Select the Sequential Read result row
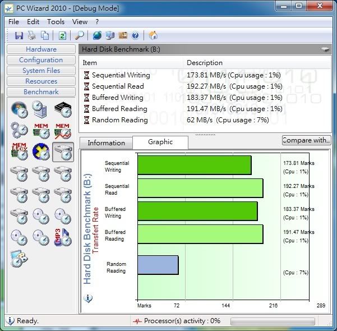 click(205, 86)
